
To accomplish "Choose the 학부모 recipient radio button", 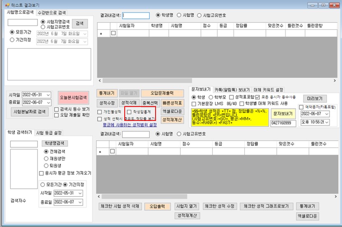I will coord(211,97).
